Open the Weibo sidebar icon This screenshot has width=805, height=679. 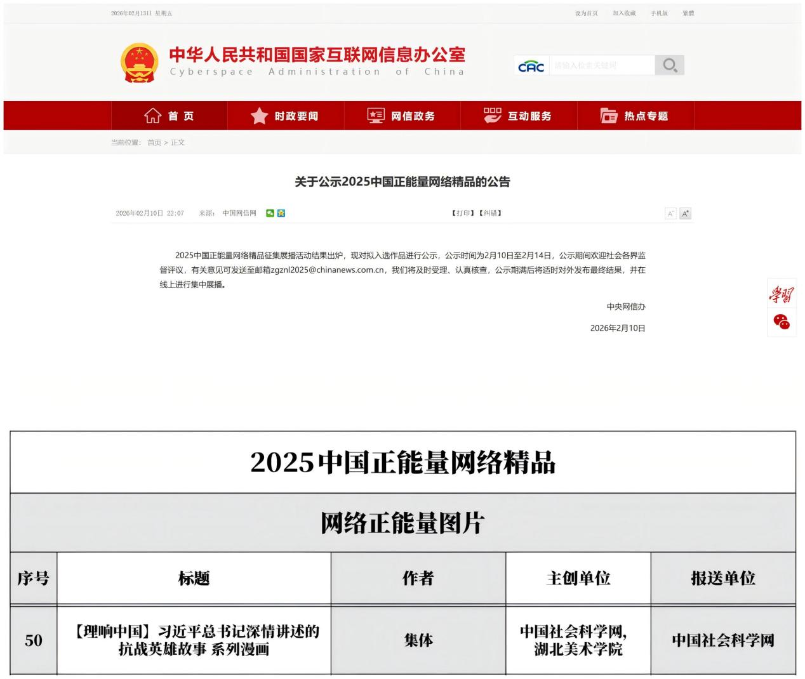782,322
